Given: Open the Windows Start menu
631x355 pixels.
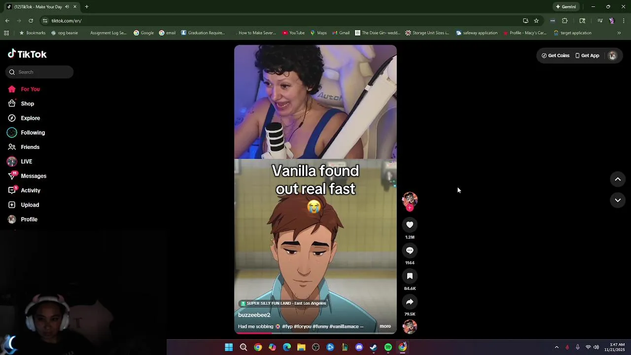Looking at the screenshot, I should click(x=229, y=348).
